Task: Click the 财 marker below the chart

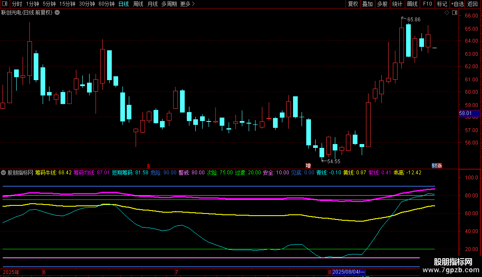Action: pos(434,165)
